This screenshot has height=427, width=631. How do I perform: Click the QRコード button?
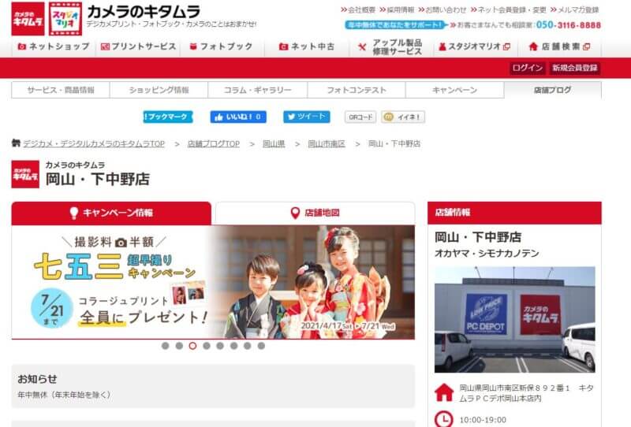pos(360,117)
